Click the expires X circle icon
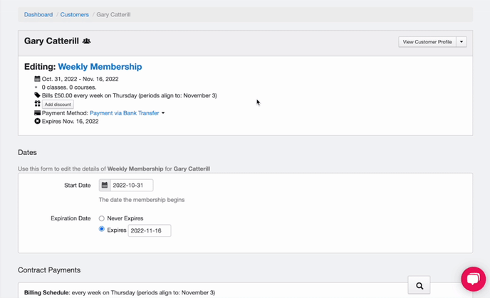This screenshot has width=490, height=298. tap(37, 122)
